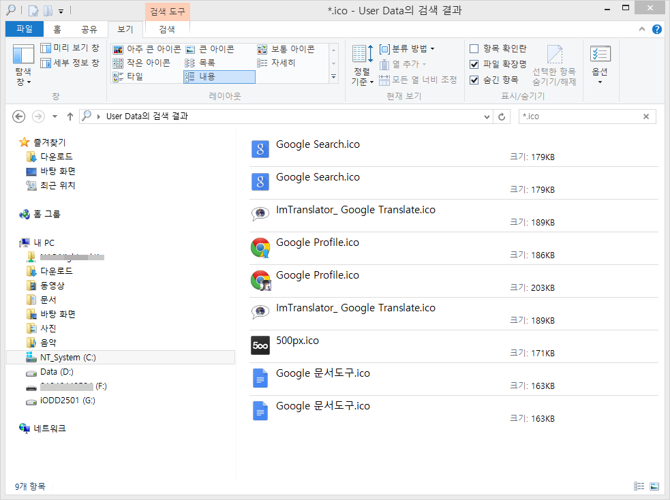Switch layout to 큰 아이콘

tap(210, 49)
